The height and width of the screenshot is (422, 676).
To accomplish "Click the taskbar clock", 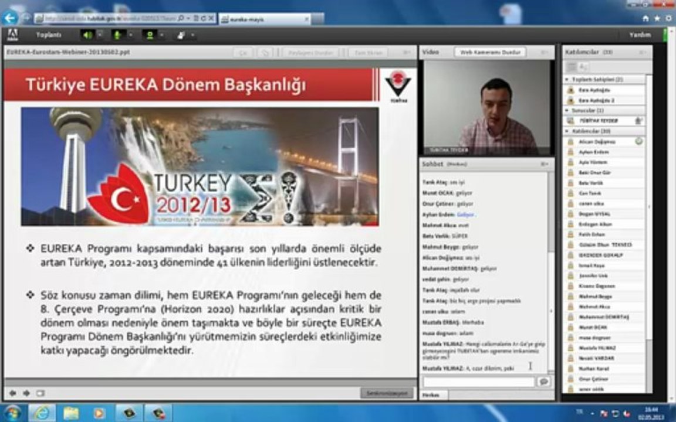I will pos(651,413).
